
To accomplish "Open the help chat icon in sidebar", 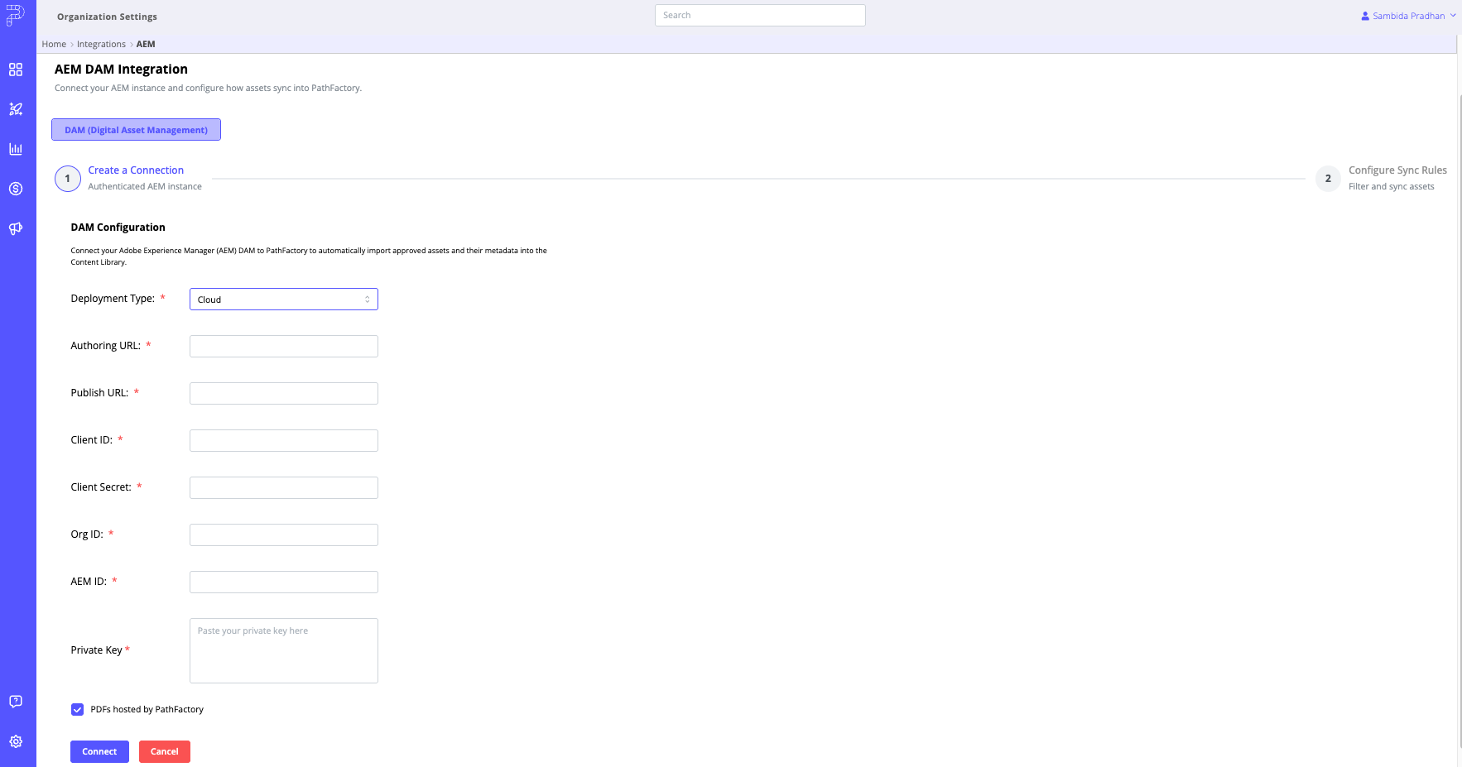I will point(16,702).
